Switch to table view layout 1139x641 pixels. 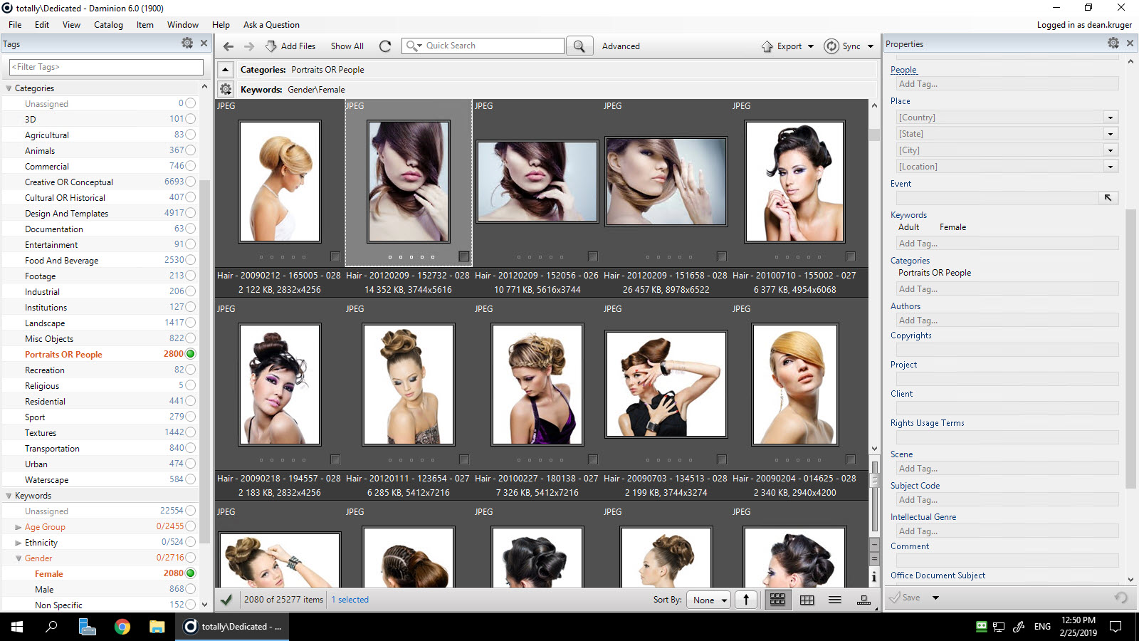(807, 599)
